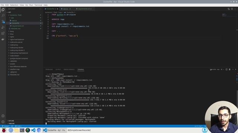
Task: Expand the postgre-docker-compose folder
Action: point(24,58)
